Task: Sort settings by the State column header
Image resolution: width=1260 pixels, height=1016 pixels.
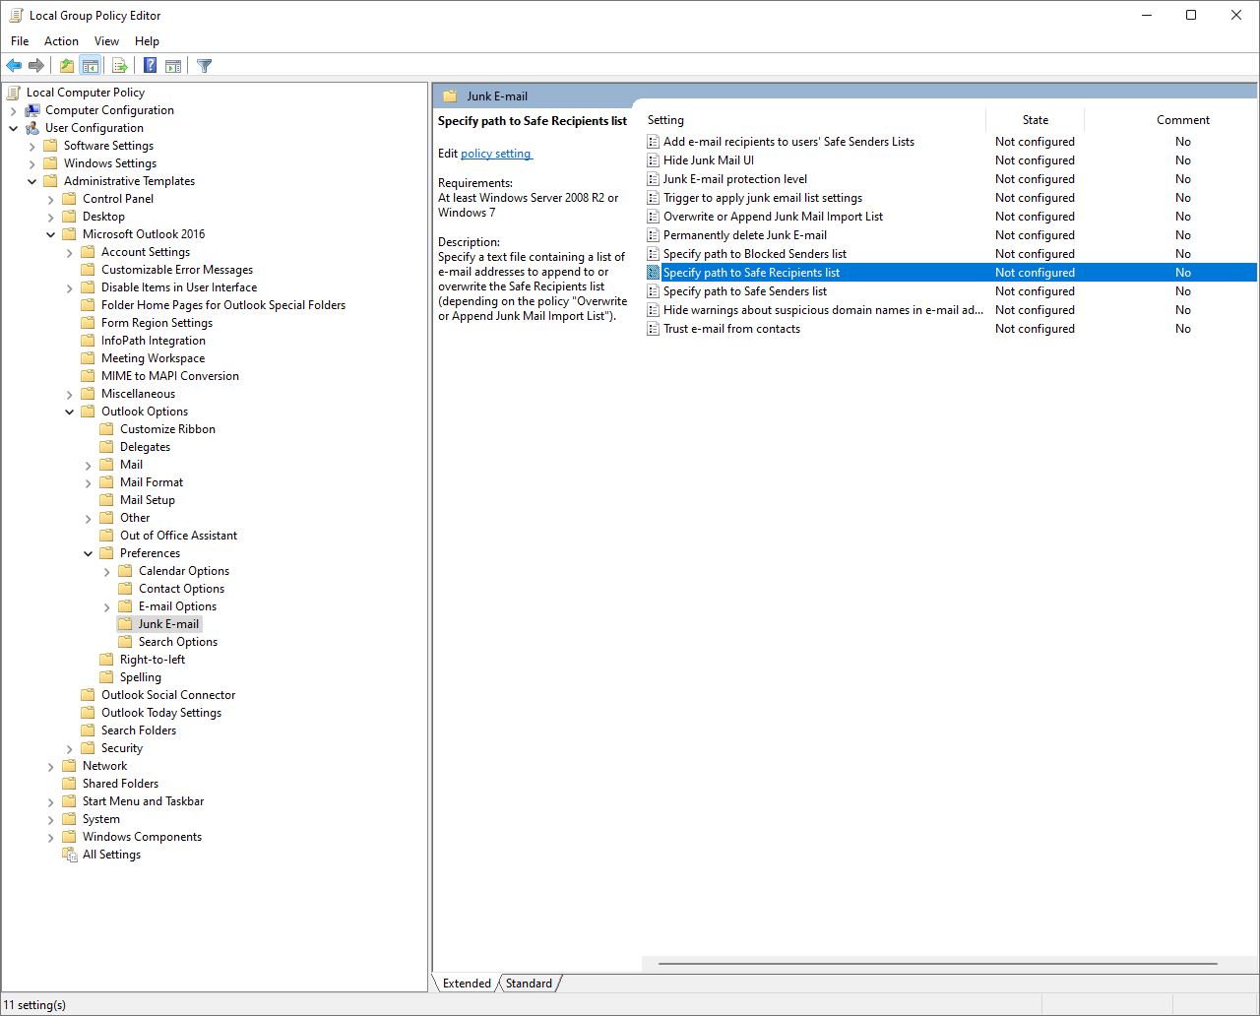Action: [1035, 120]
